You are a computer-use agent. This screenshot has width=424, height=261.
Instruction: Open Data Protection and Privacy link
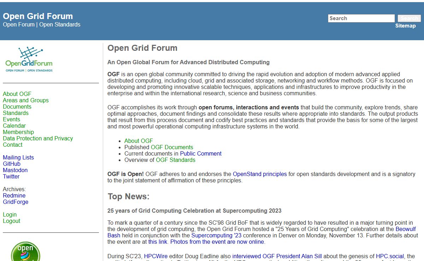(38, 138)
